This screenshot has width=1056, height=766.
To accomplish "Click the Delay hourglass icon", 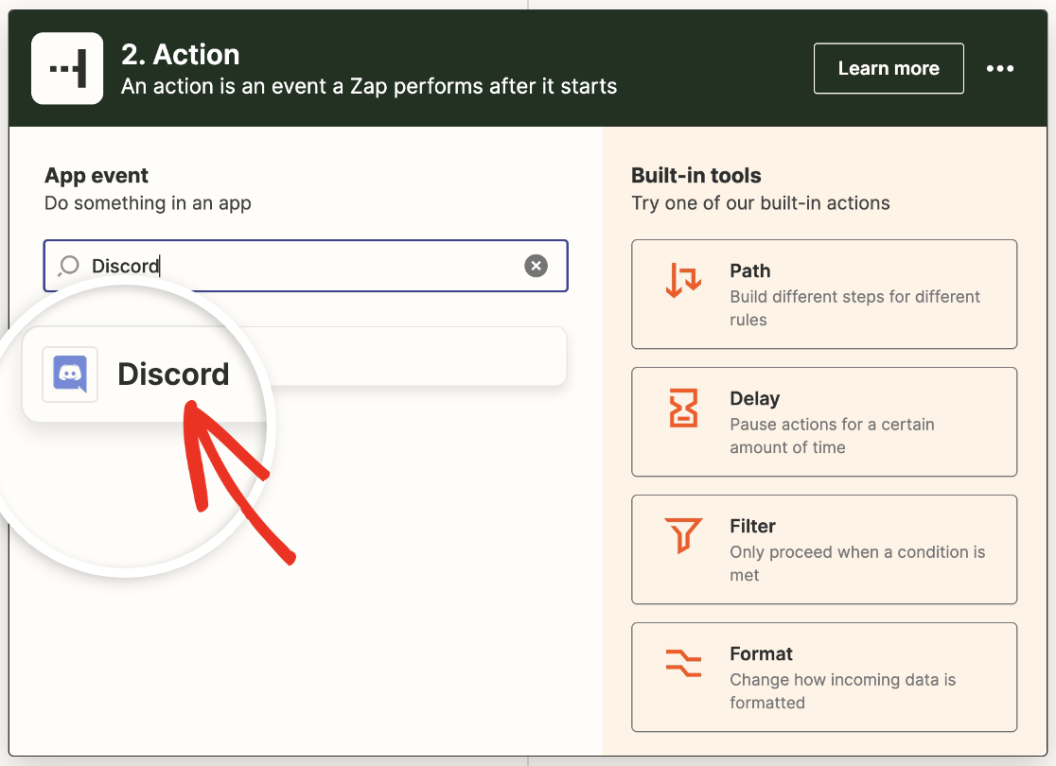I will pos(683,408).
